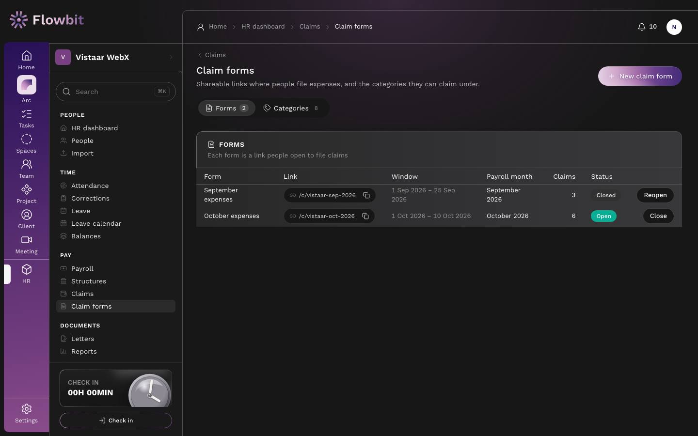Open Spaces from the rail
This screenshot has height=436, width=698.
[x=26, y=144]
